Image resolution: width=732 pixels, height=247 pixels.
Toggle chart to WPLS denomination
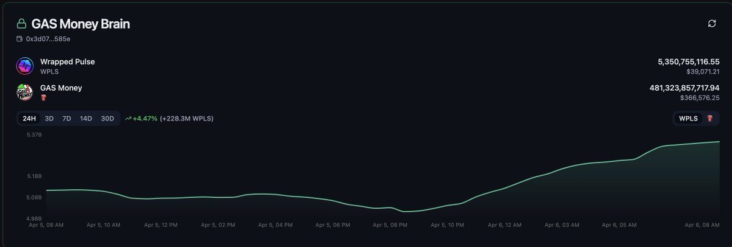click(x=688, y=119)
